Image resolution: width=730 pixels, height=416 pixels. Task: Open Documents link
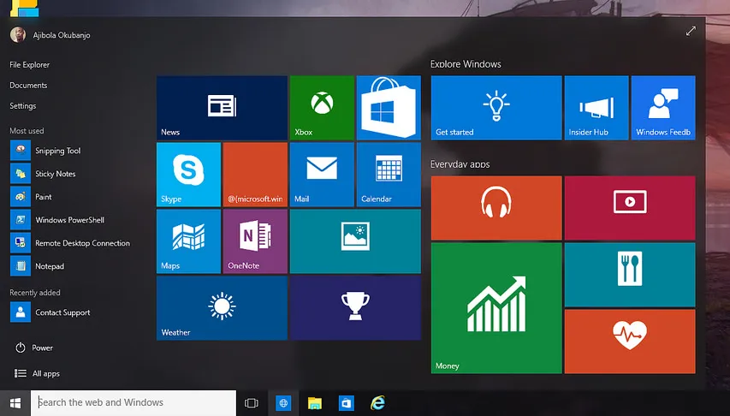coord(28,86)
